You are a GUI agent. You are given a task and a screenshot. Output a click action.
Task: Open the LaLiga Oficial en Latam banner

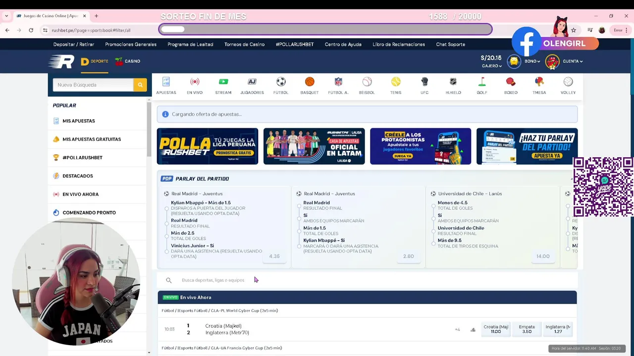[314, 146]
